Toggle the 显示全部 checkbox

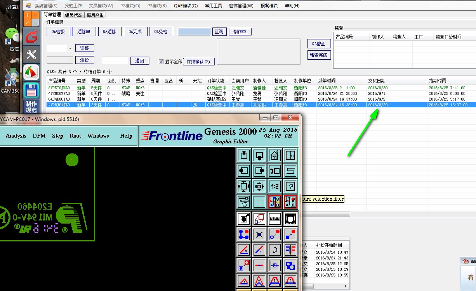point(161,62)
